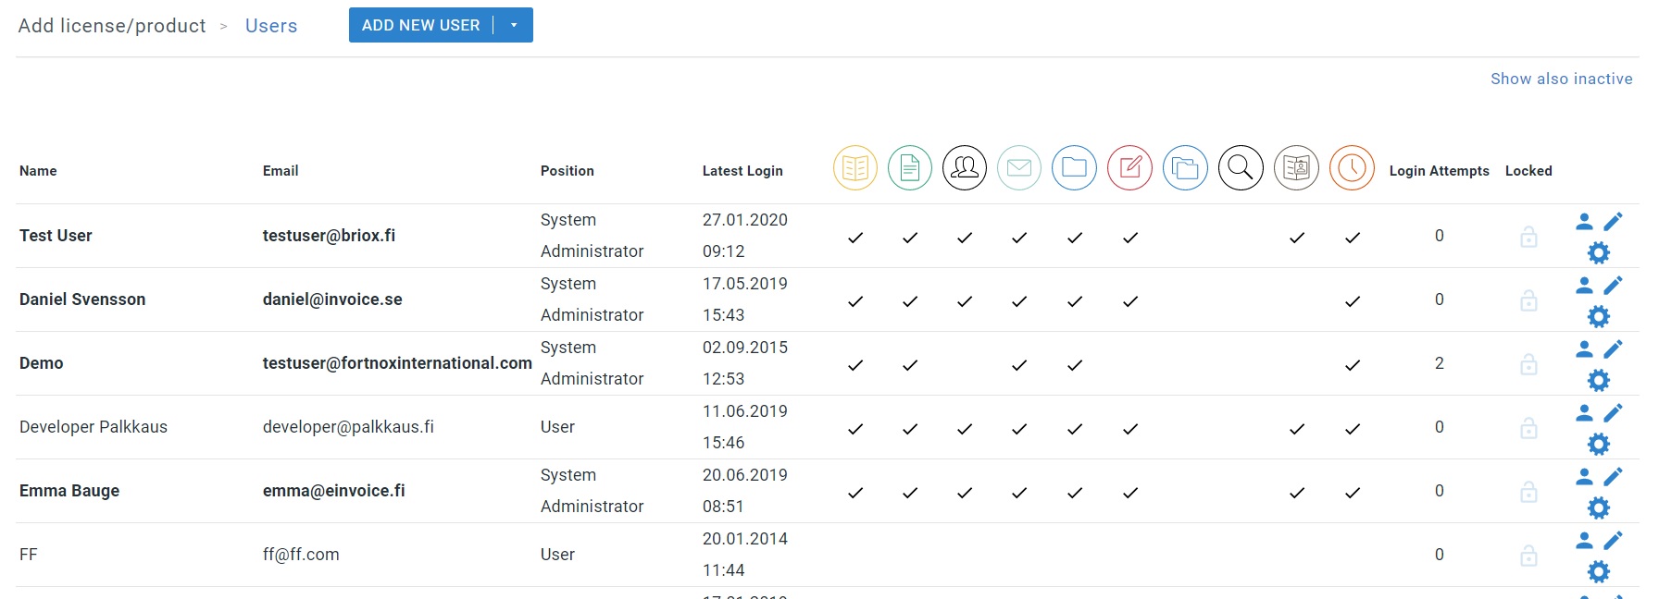Click the orange clock icon

1352,168
